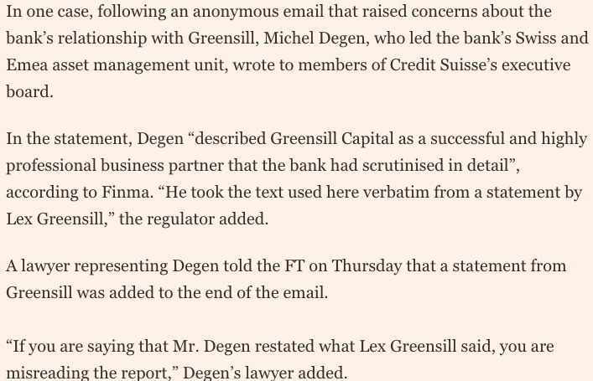Click the word "Swiss"

(536, 38)
